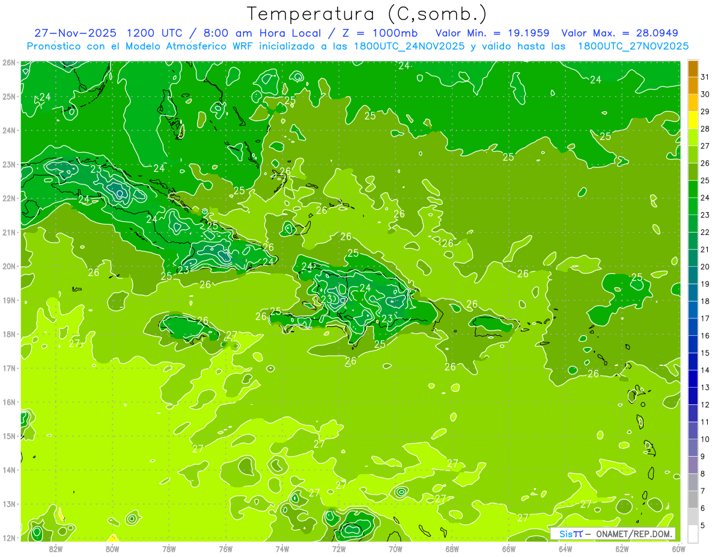This screenshot has height=557, width=721.
Task: Click the legend label 13
Action: click(x=705, y=387)
